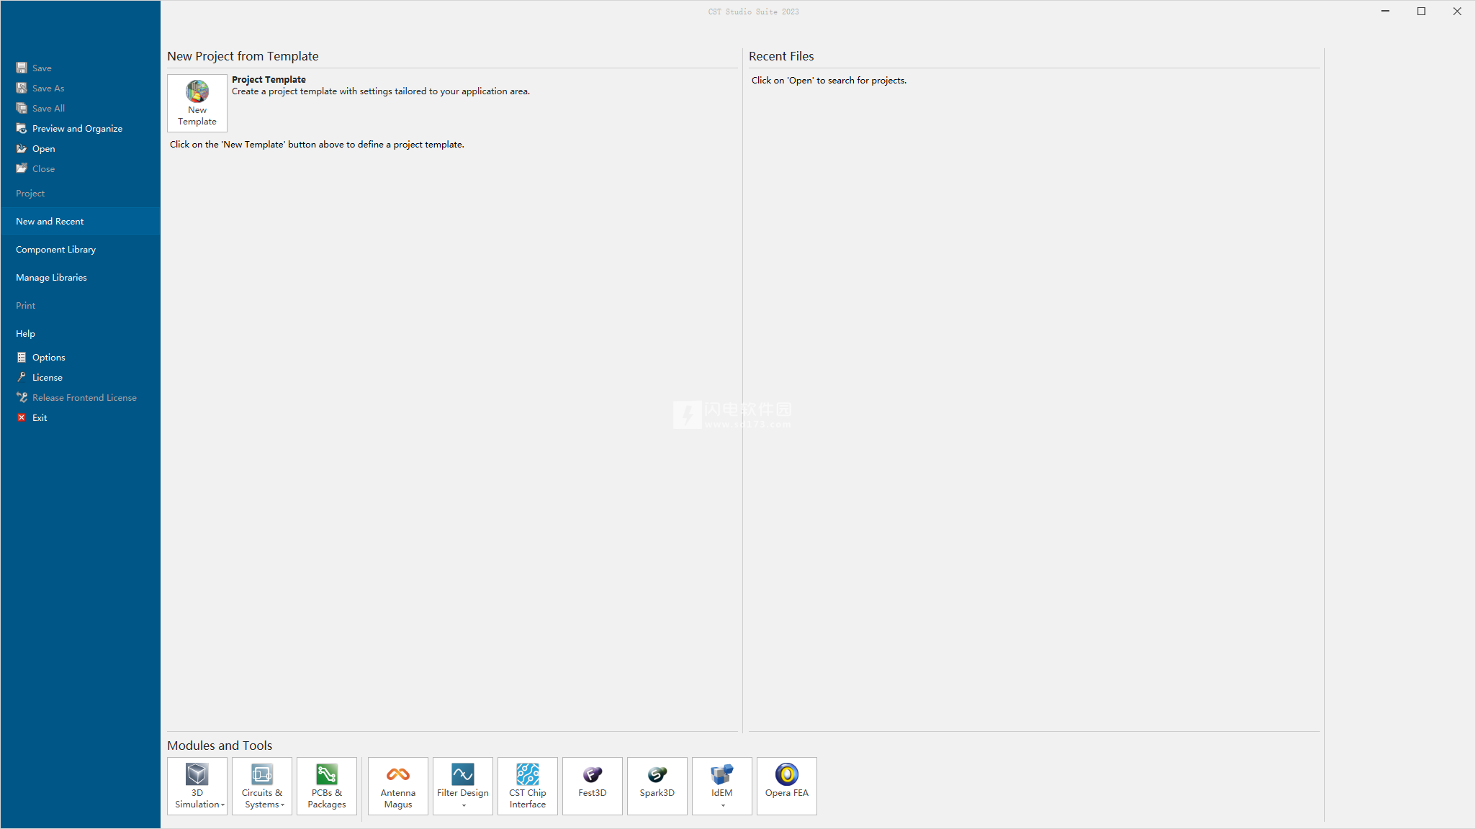Click the Save As icon

22,88
